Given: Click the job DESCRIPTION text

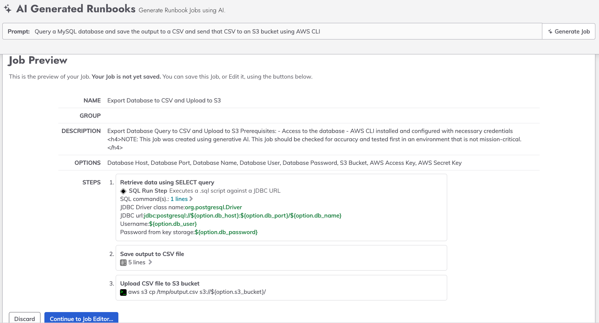Looking at the screenshot, I should point(314,139).
